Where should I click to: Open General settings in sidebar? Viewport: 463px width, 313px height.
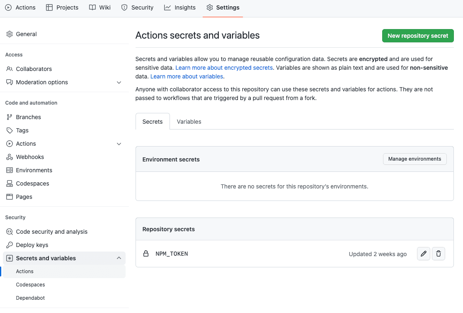point(64,34)
